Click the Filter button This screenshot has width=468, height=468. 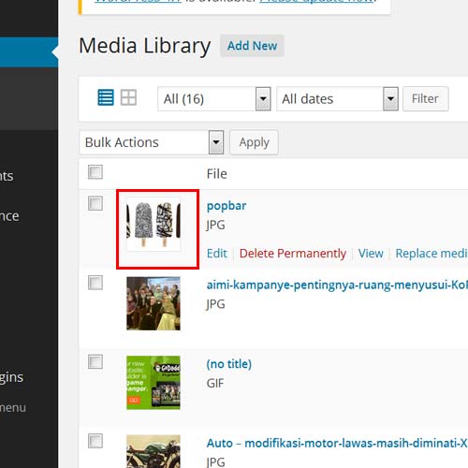(426, 99)
